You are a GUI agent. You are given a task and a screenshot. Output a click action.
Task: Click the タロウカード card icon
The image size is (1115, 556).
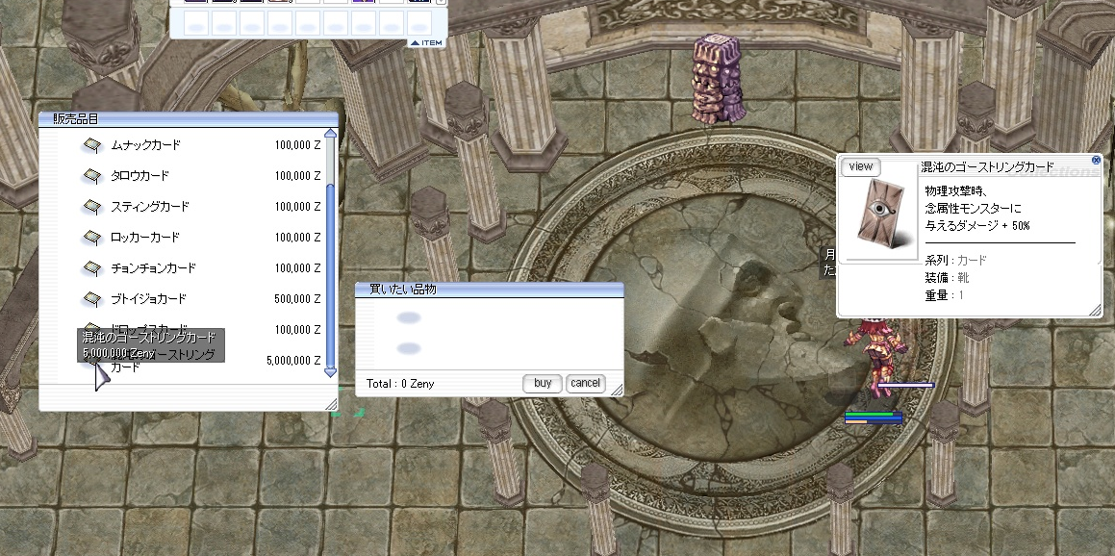(x=91, y=176)
